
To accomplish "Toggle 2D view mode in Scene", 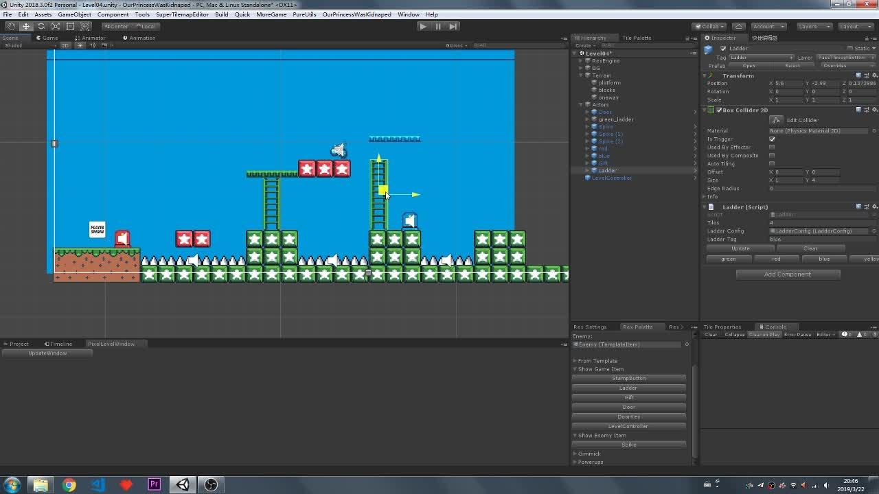I will pos(65,45).
